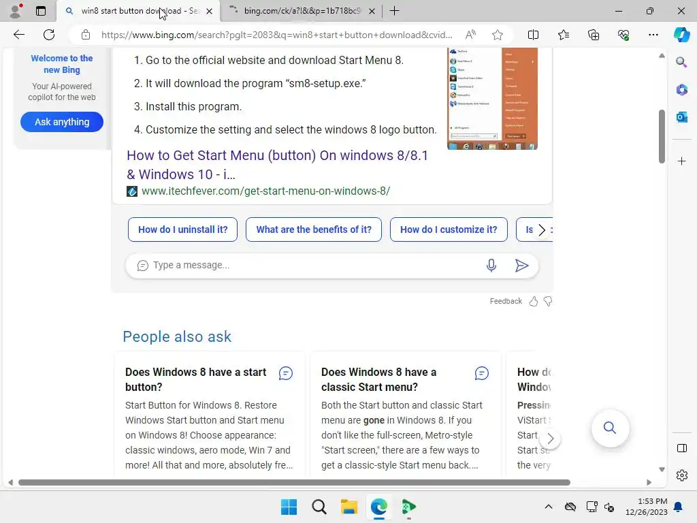Add this page to favorites star
The height and width of the screenshot is (523, 697).
[498, 35]
